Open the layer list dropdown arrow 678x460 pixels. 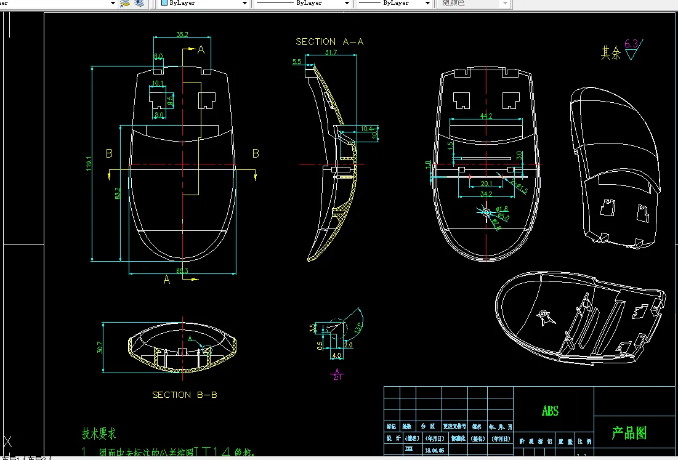coord(113,3)
